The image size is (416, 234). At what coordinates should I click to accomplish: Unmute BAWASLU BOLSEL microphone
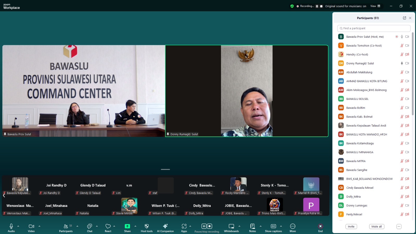pos(402,99)
